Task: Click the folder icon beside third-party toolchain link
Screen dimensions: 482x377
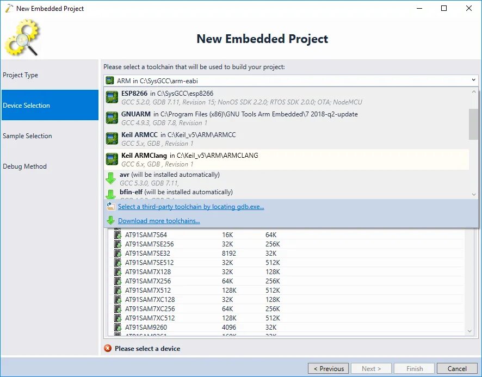Action: [x=110, y=206]
